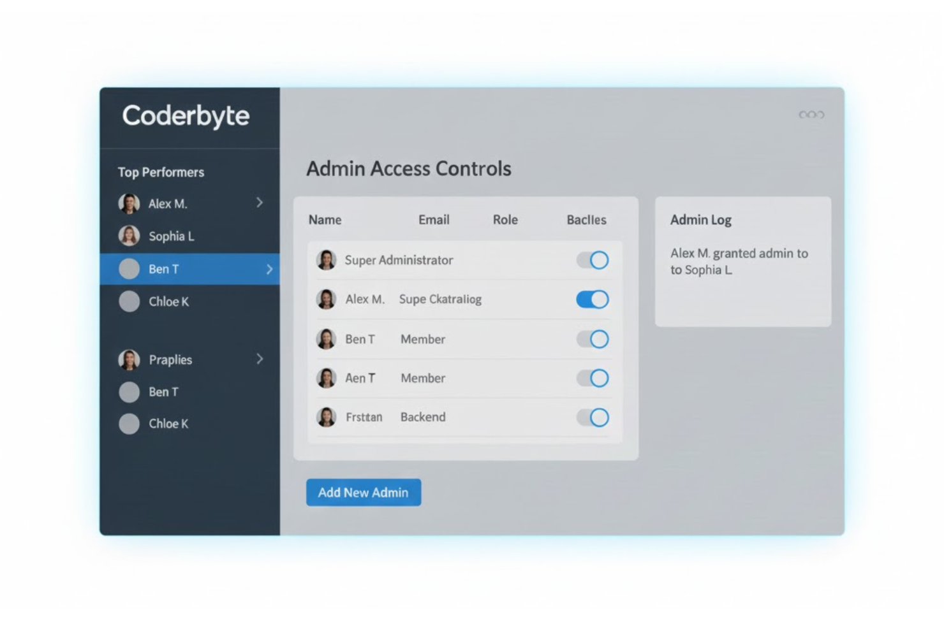Click the gray avatar next to highlighted Ben T
This screenshot has width=944, height=629.
[129, 269]
